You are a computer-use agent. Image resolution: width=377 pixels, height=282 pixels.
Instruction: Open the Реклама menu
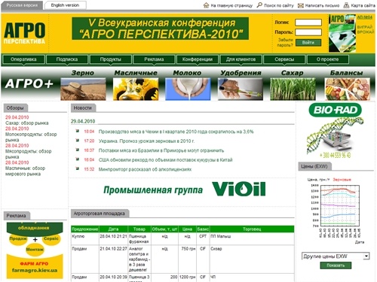(x=154, y=59)
